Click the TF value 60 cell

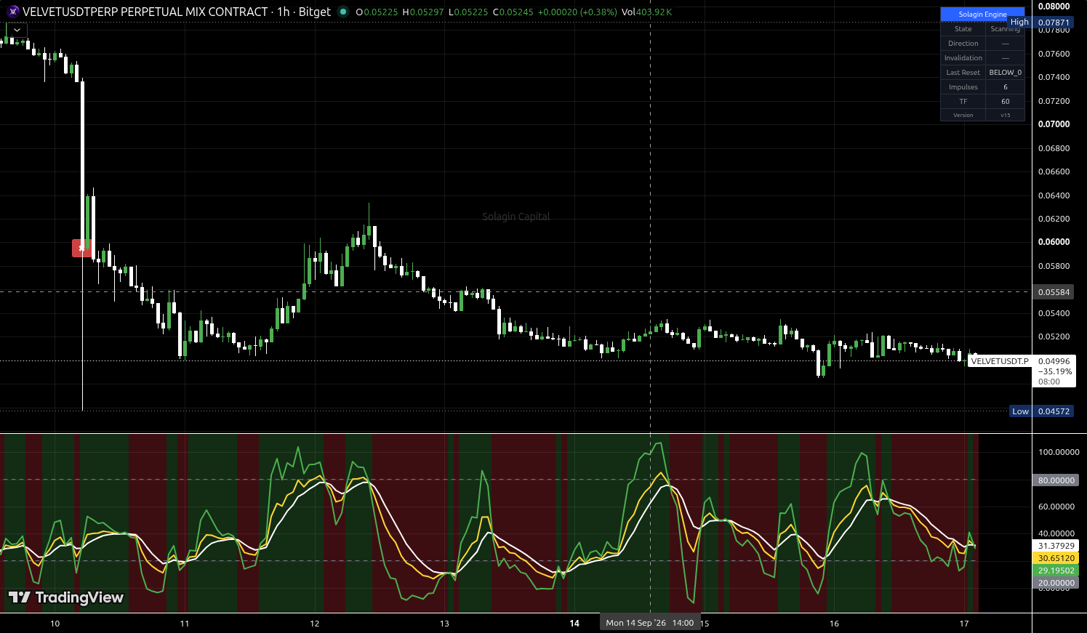pos(1006,102)
